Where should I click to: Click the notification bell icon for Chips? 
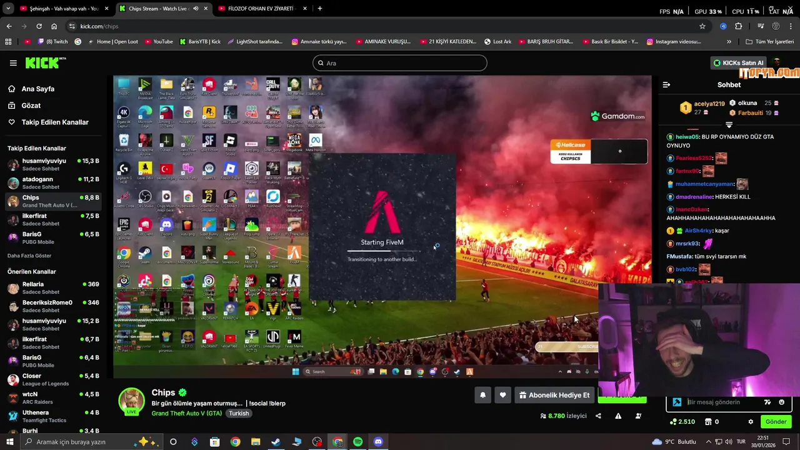[x=482, y=395]
